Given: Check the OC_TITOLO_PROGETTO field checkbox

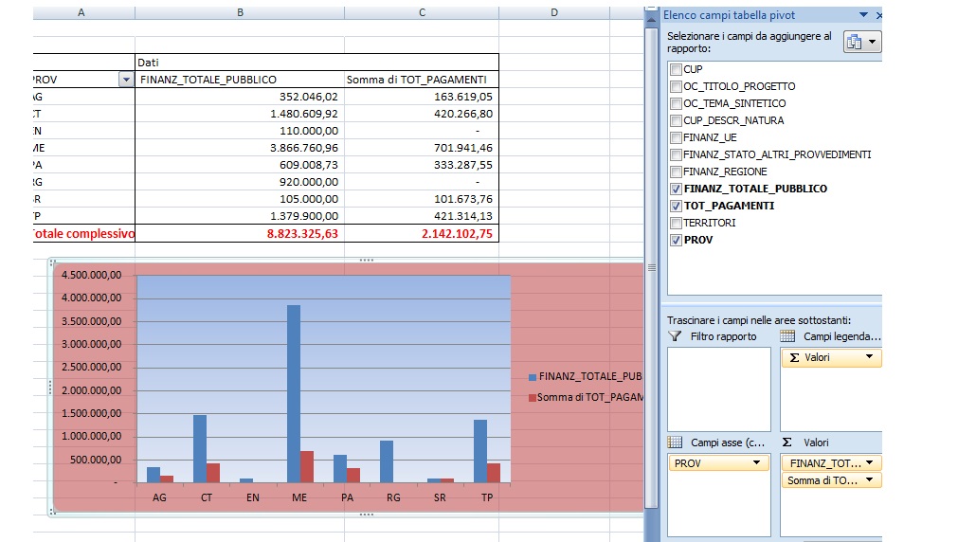Looking at the screenshot, I should 676,86.
